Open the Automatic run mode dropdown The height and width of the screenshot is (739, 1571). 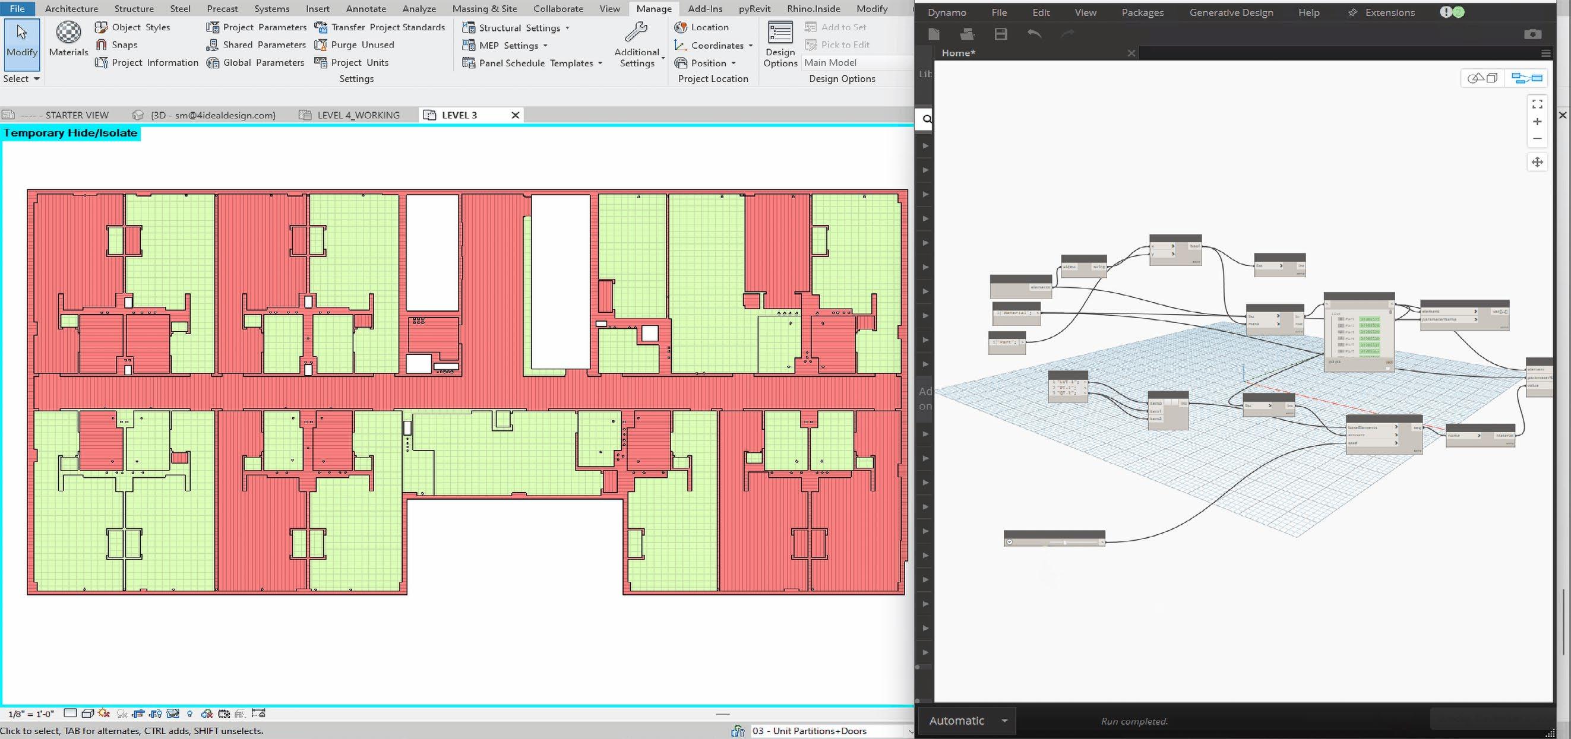point(1004,721)
